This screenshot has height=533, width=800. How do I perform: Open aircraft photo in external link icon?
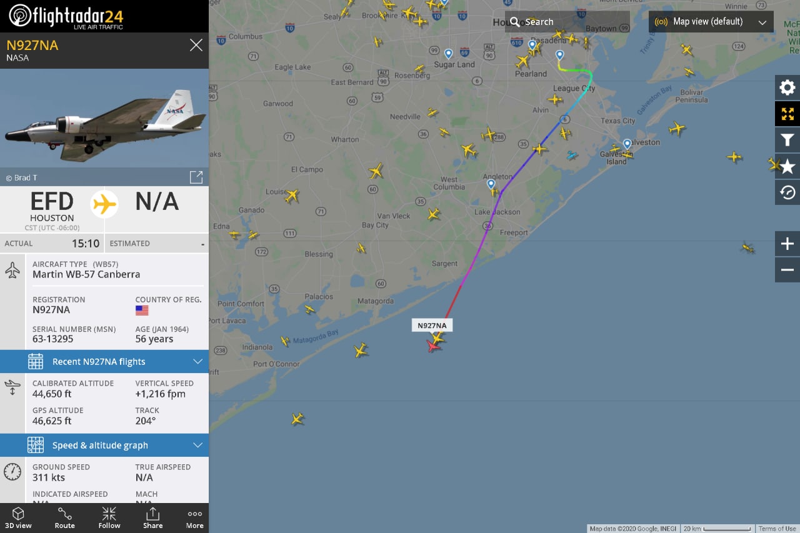196,177
